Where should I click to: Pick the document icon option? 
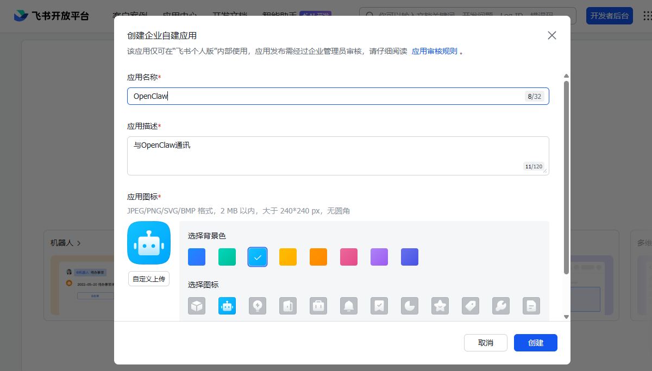531,306
